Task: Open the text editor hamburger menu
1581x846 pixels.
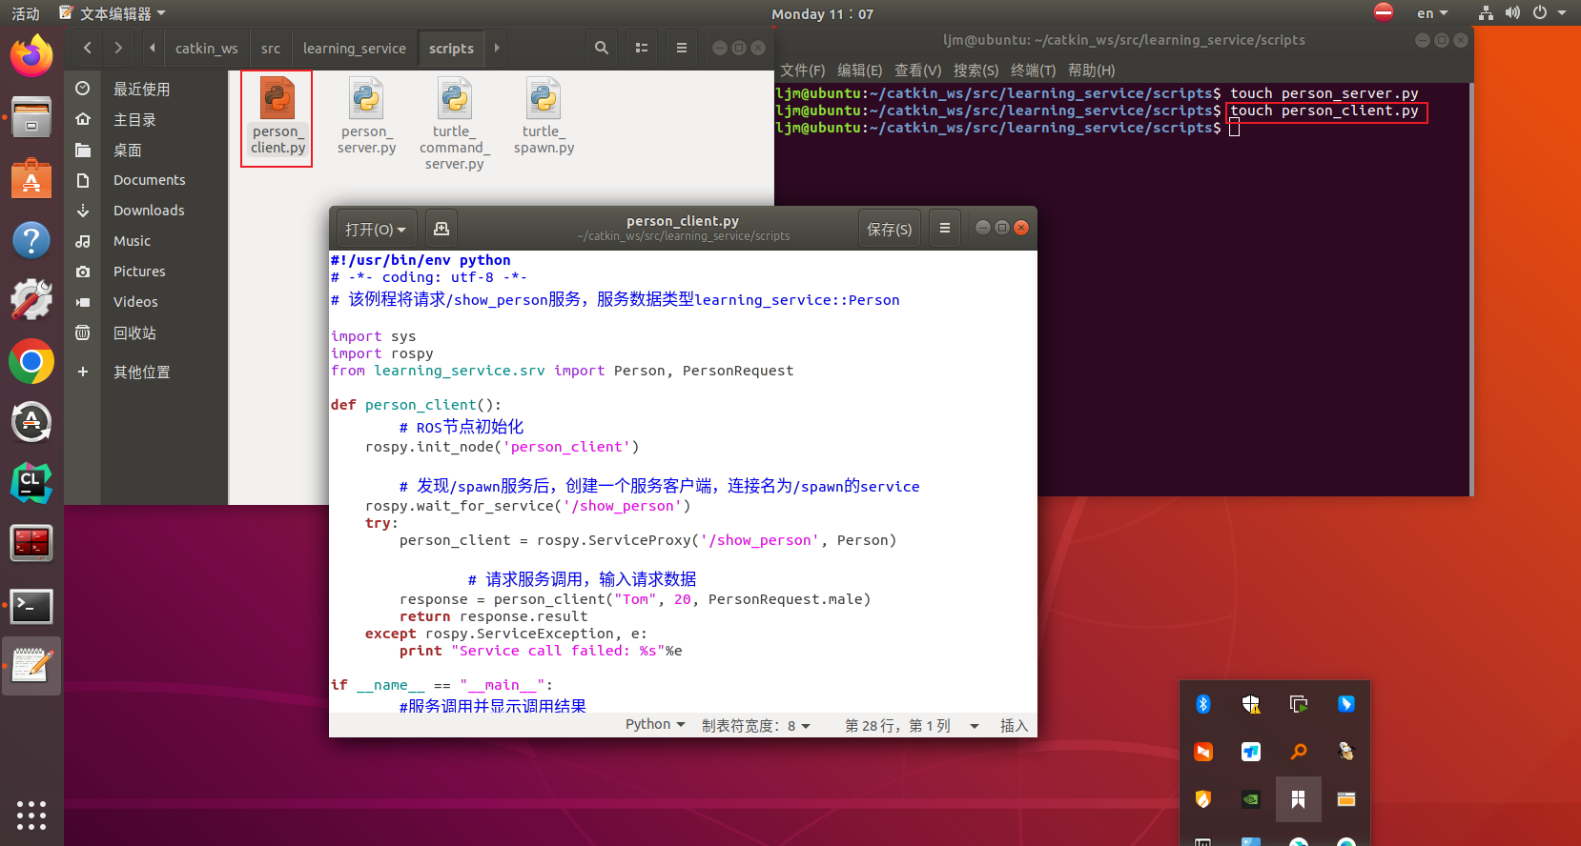Action: click(x=945, y=229)
